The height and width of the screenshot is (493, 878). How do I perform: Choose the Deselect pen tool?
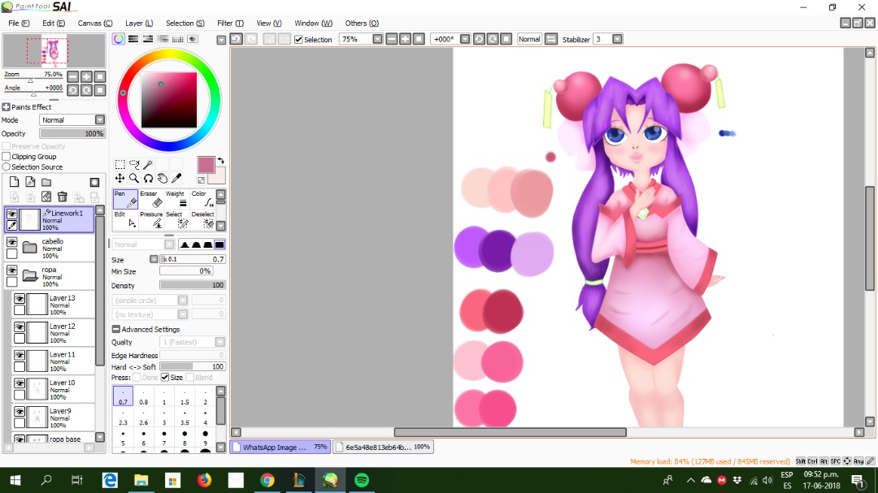(x=202, y=220)
